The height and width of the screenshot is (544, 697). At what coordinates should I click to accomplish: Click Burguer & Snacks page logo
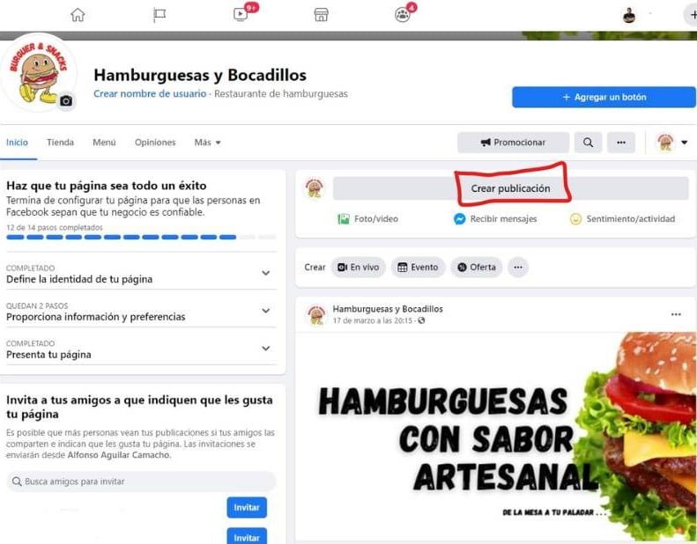pyautogui.click(x=39, y=73)
